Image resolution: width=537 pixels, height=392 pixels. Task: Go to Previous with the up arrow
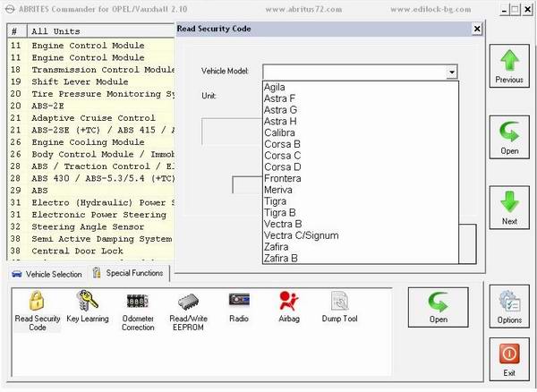[x=509, y=65]
